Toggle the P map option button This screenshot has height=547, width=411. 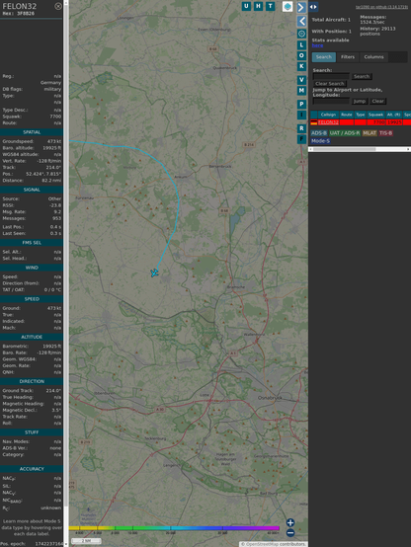pyautogui.click(x=301, y=104)
